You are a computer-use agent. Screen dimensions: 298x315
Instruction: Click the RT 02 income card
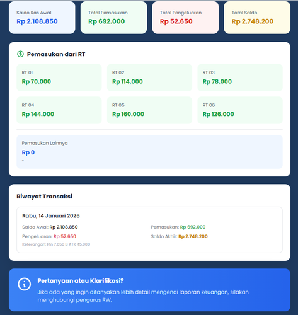[149, 77]
